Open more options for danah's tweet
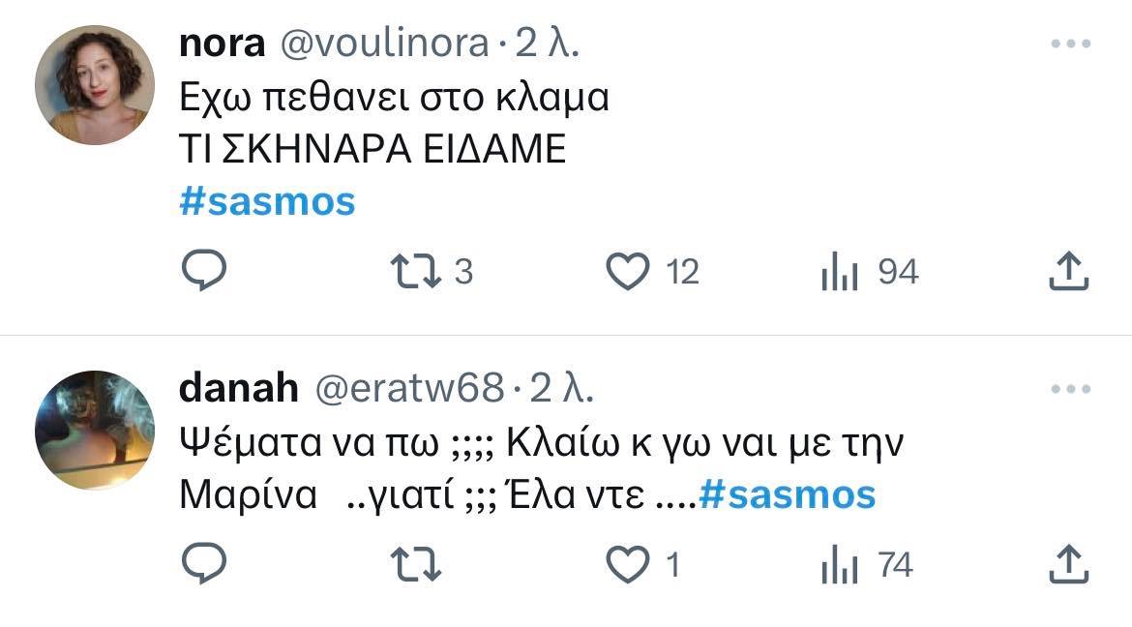 1071,389
